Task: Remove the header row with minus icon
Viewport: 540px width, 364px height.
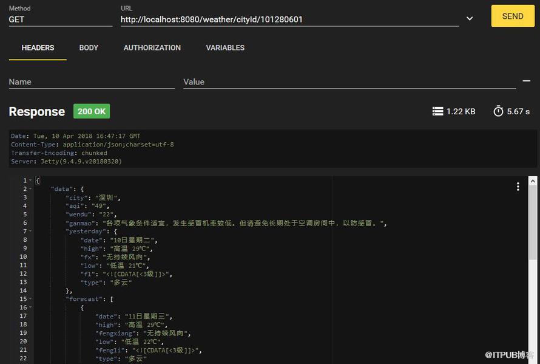Action: point(526,81)
